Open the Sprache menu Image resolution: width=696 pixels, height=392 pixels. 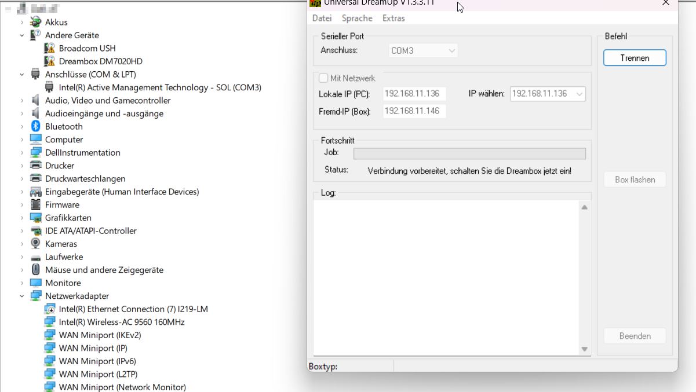click(x=357, y=19)
